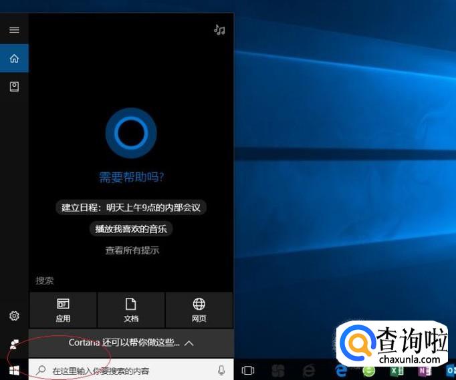Expand Cortana 还可以帮你做这些 panel

[131, 343]
